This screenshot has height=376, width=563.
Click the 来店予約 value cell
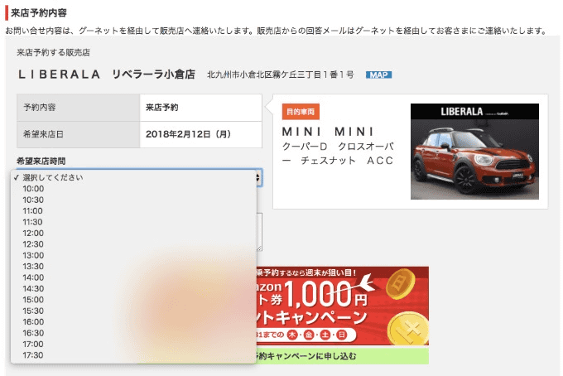coord(200,108)
